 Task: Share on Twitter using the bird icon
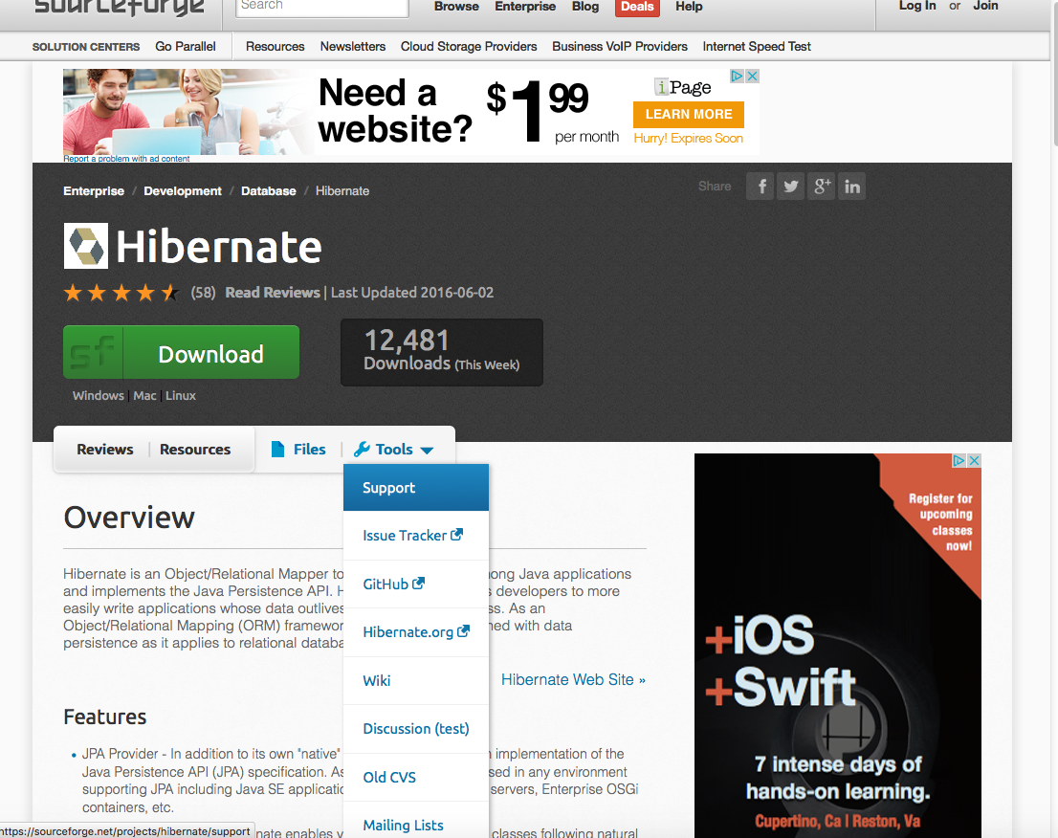point(790,186)
